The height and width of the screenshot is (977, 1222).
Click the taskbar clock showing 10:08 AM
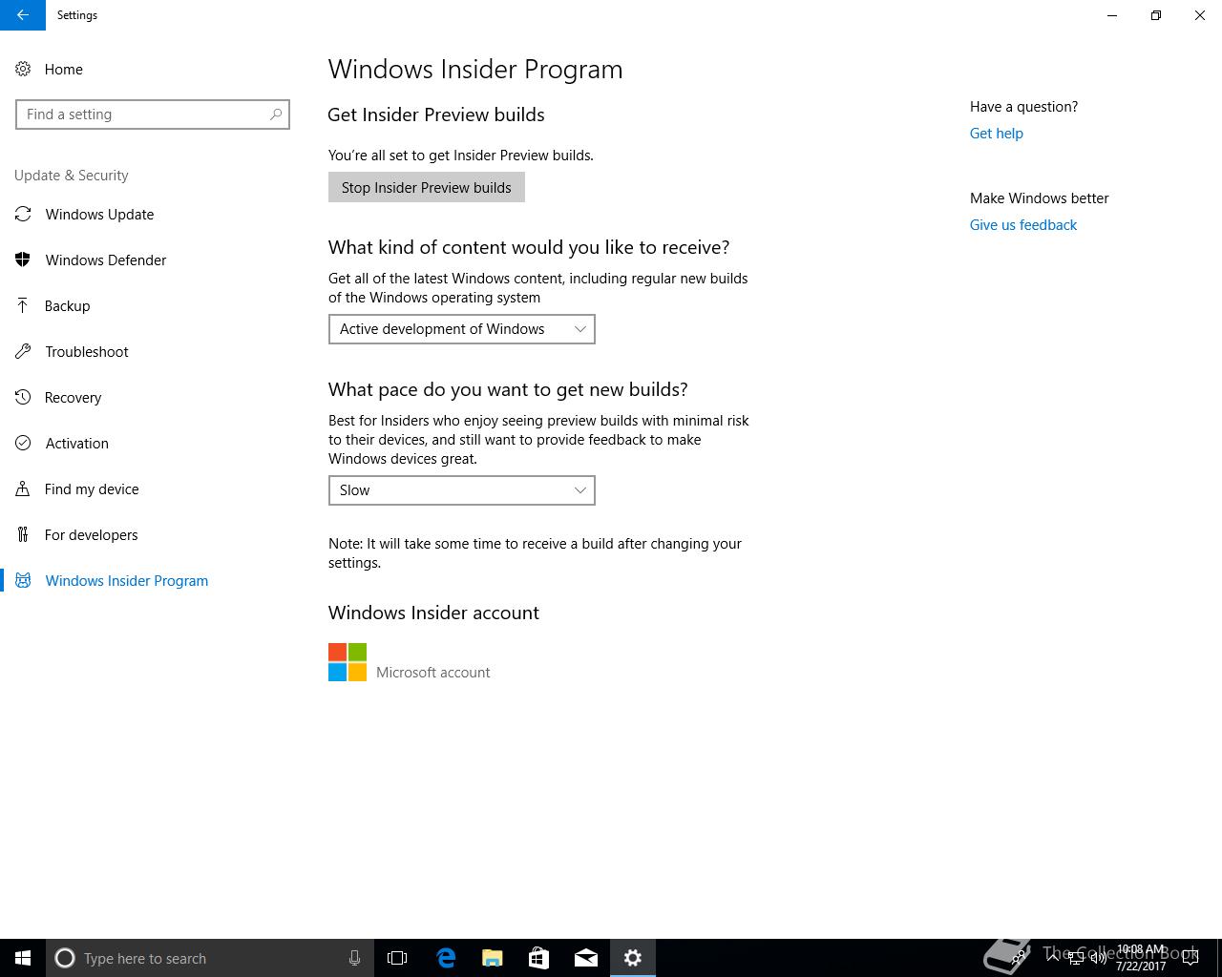(1141, 958)
